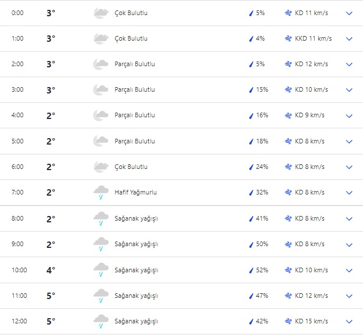363x335 pixels.
Task: Click the 5:00 time label
Action: click(17, 141)
